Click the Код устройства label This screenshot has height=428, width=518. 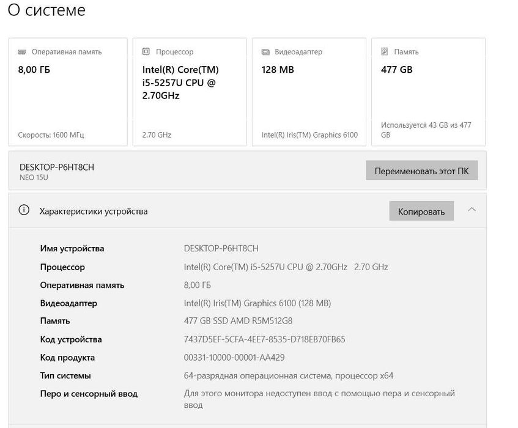(71, 339)
